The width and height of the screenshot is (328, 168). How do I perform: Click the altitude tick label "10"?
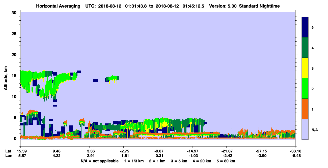pyautogui.click(x=15, y=96)
